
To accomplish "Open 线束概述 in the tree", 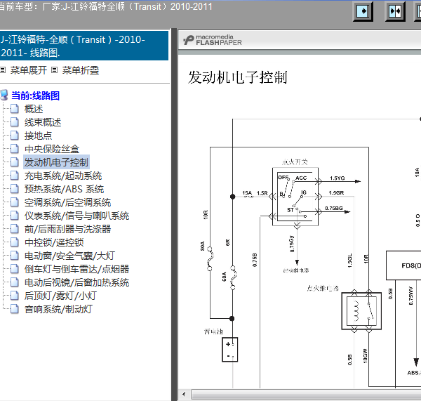I will [43, 122].
